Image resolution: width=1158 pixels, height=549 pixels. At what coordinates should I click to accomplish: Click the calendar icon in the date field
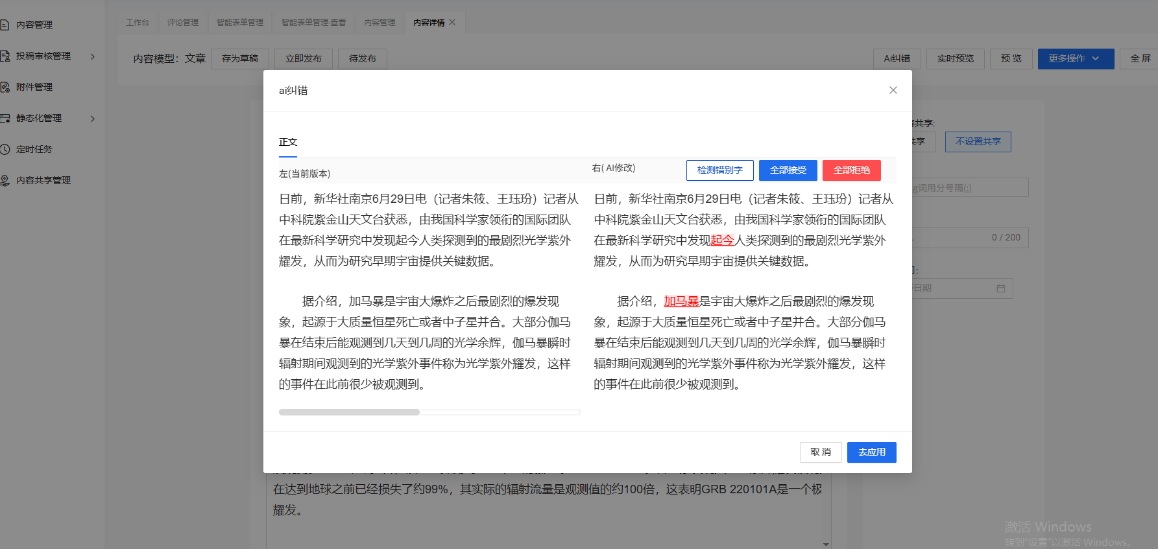(1000, 288)
